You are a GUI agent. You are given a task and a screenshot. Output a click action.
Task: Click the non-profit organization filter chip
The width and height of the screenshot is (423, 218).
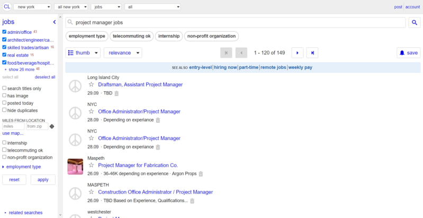tap(212, 36)
